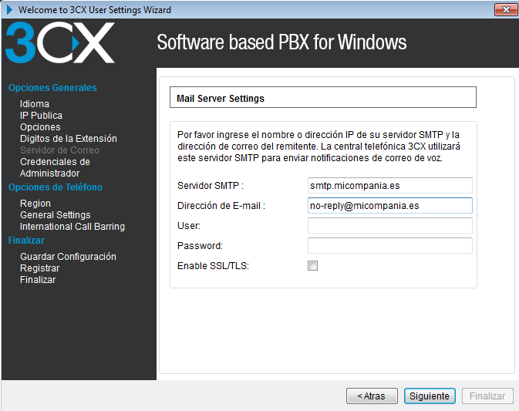This screenshot has height=411, width=519.
Task: Open Digitos de la Extensión step
Action: click(69, 139)
